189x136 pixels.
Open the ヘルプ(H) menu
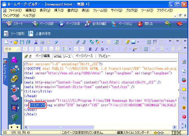click(29, 16)
